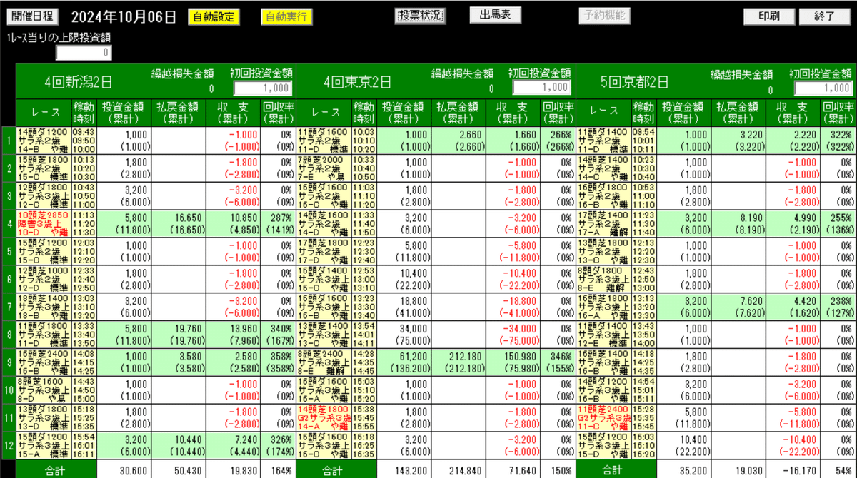This screenshot has width=857, height=478.
Task: Select Niigata payout cell 10.440
Action: 178,445
